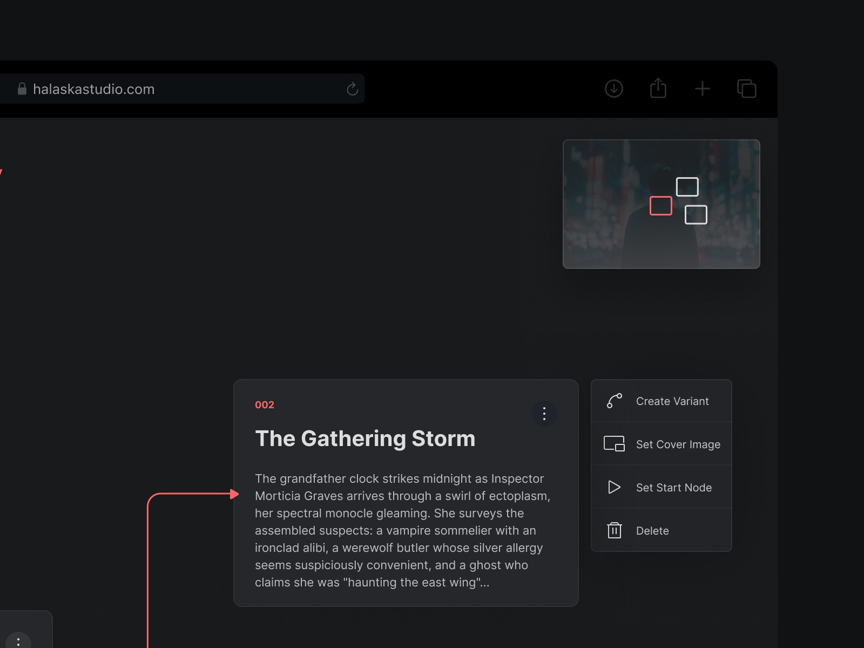Click the Create Variant curve icon

615,401
